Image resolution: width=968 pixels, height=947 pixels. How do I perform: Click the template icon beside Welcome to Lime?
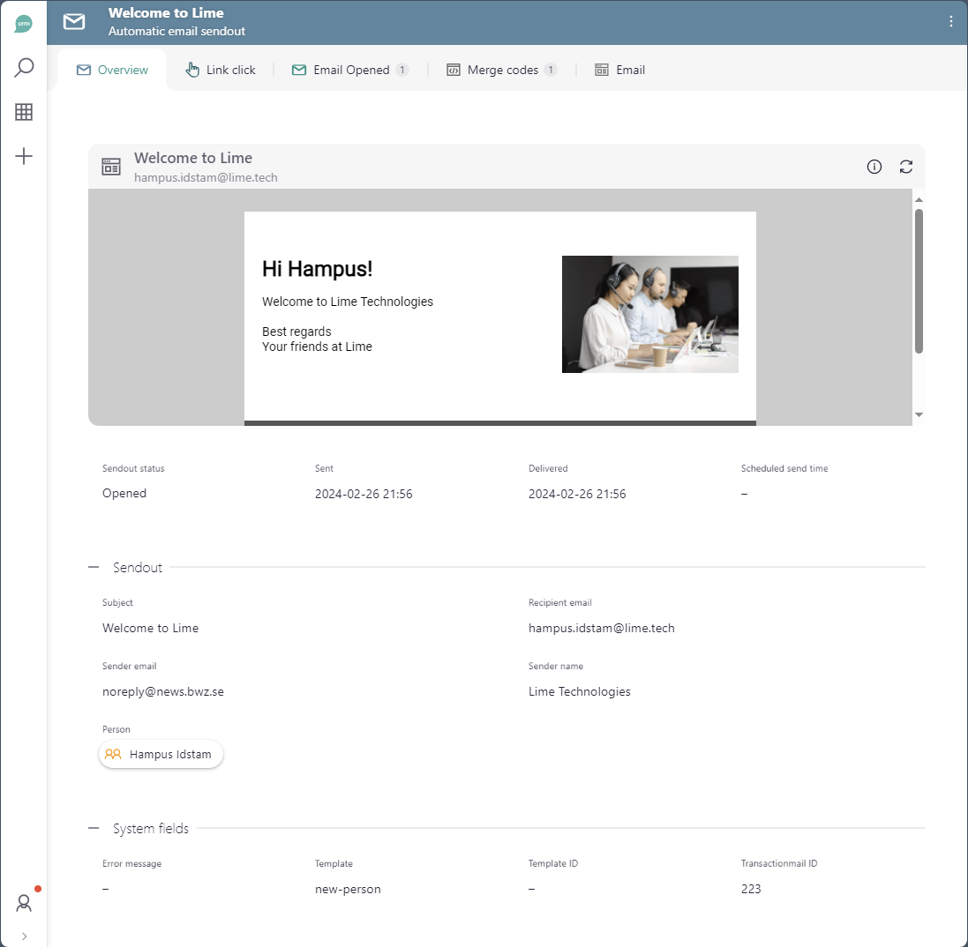coord(111,166)
